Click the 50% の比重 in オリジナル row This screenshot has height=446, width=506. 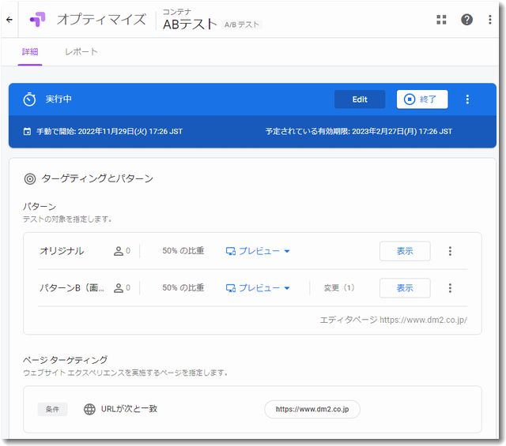(183, 251)
